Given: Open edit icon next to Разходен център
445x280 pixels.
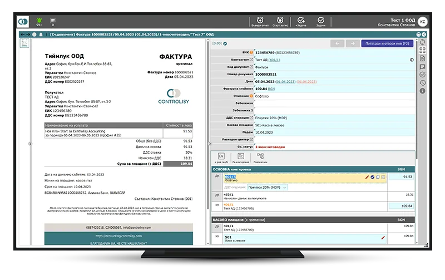Looking at the screenshot, I should tap(251, 139).
